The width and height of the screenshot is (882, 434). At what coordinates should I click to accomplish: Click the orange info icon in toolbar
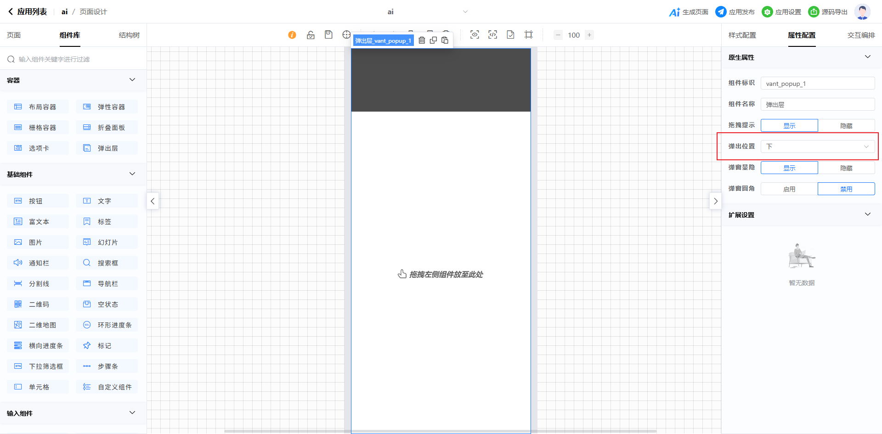(292, 35)
